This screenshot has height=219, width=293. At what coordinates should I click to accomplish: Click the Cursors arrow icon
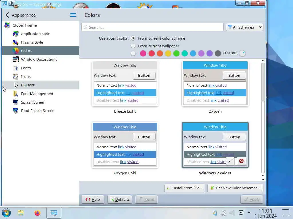(x=16, y=85)
